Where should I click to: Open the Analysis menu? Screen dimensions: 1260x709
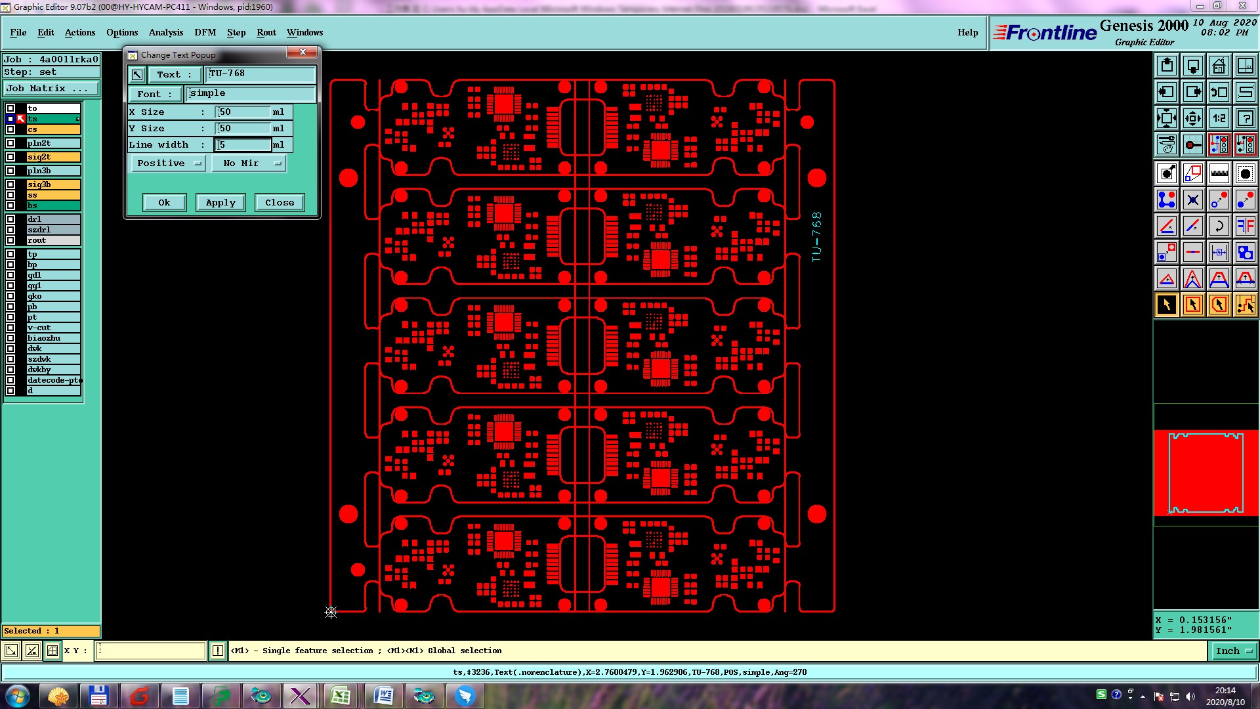click(165, 32)
